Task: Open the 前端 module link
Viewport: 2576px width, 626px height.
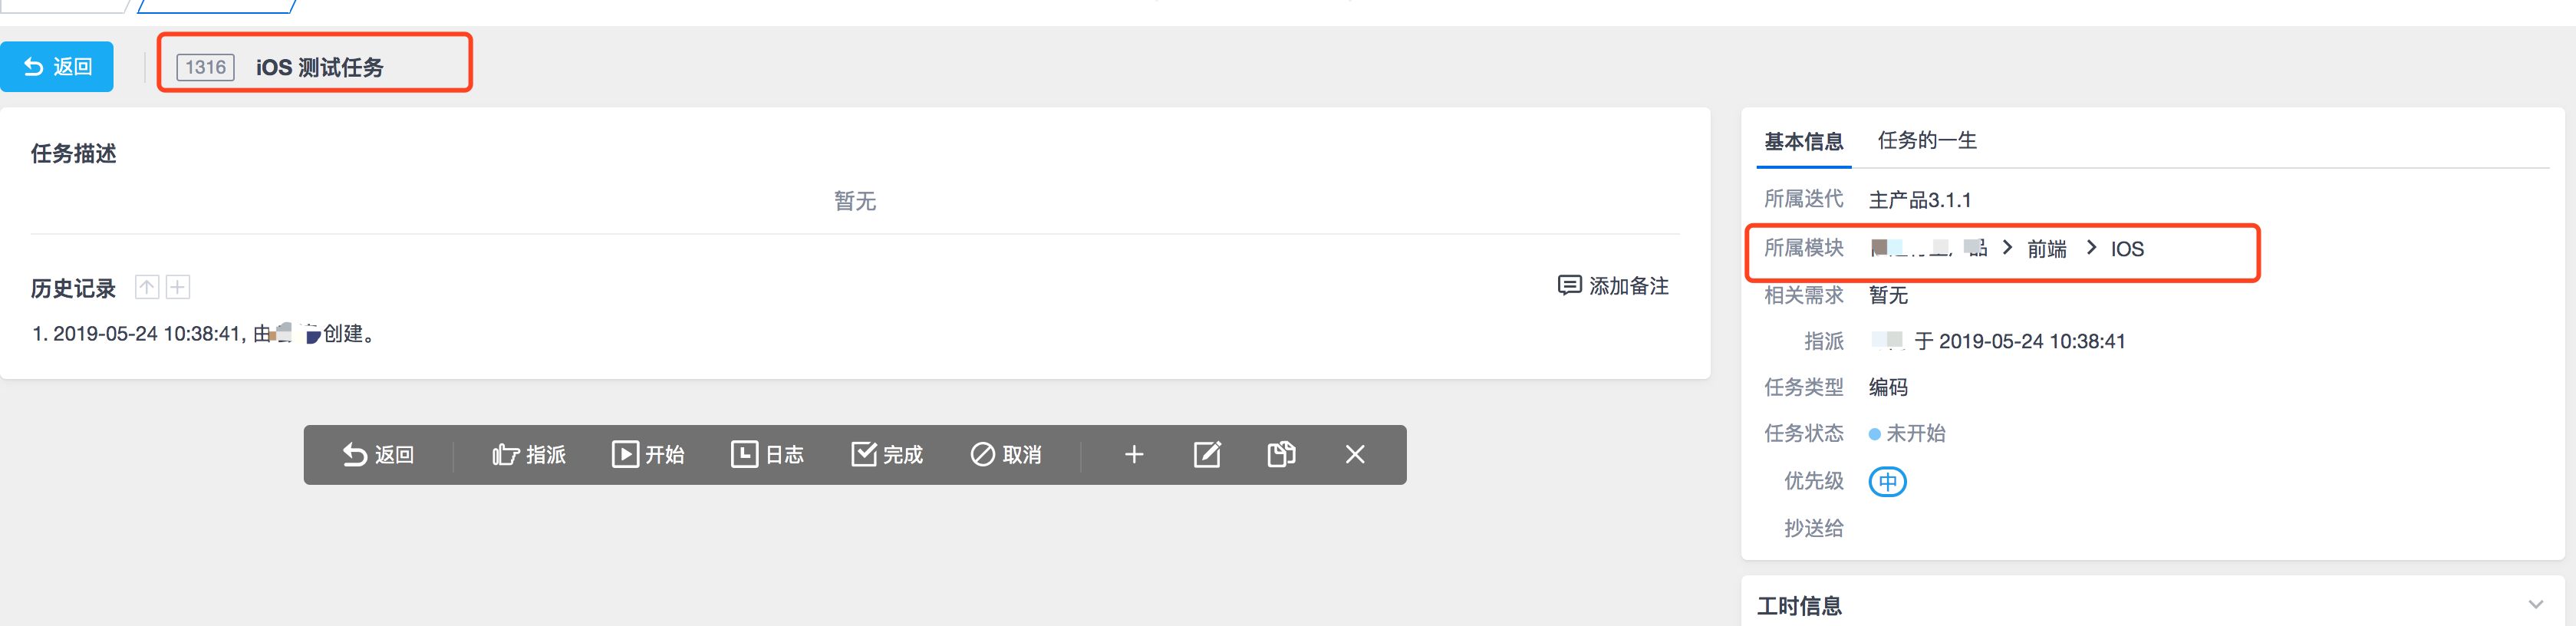Action: [2046, 249]
